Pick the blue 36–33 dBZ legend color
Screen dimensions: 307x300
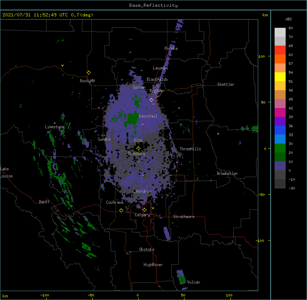pyautogui.click(x=280, y=130)
